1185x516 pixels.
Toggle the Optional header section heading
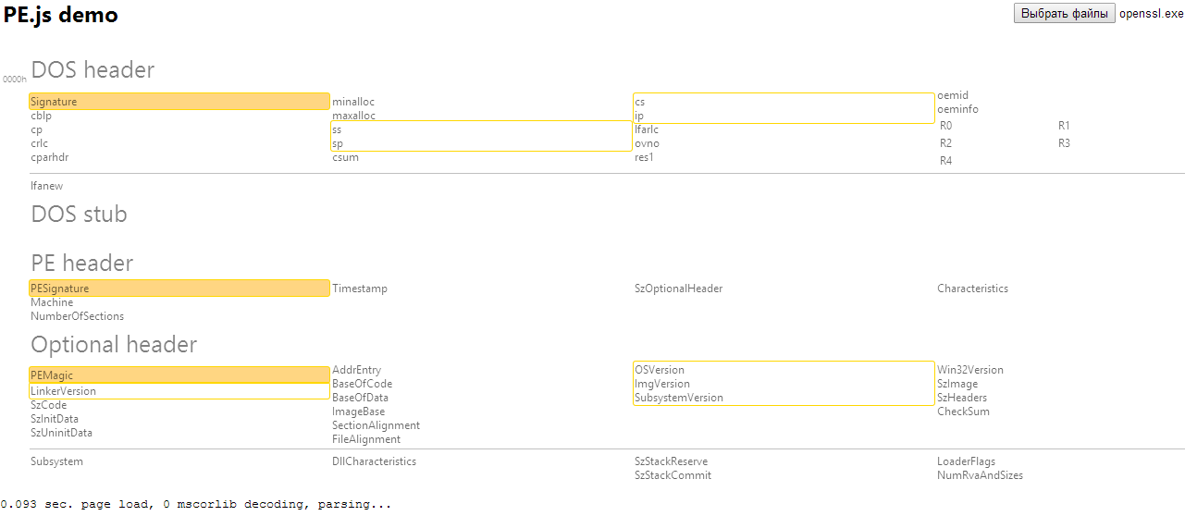click(x=114, y=345)
